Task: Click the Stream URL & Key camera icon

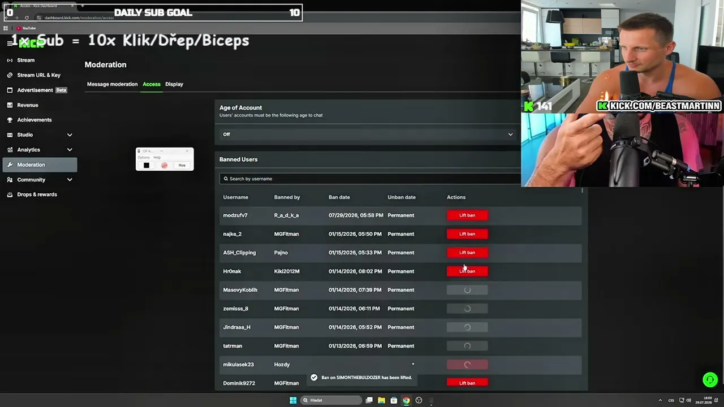Action: 10,75
